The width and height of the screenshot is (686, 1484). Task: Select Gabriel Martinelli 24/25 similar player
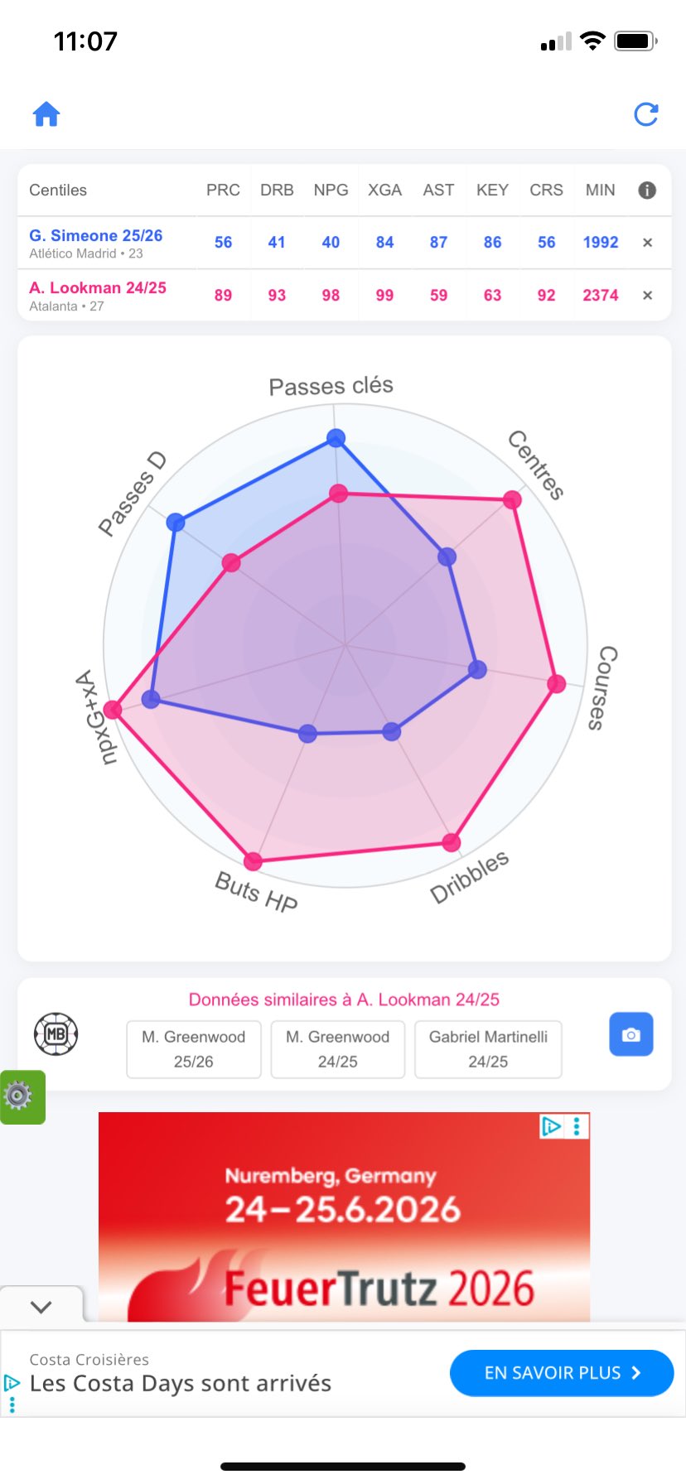pyautogui.click(x=488, y=1049)
